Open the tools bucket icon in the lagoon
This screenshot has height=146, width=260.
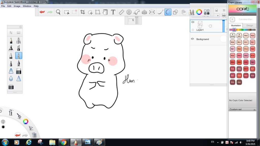point(11,112)
